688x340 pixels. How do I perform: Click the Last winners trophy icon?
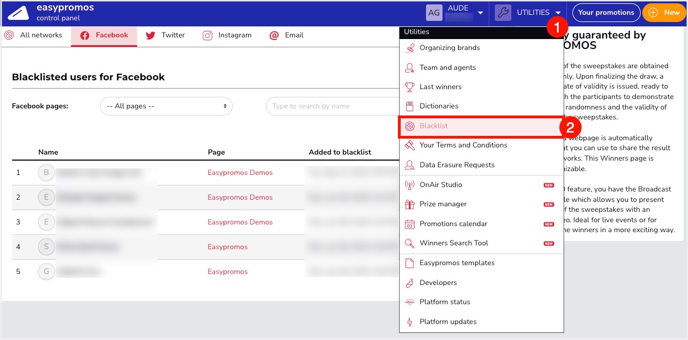409,87
